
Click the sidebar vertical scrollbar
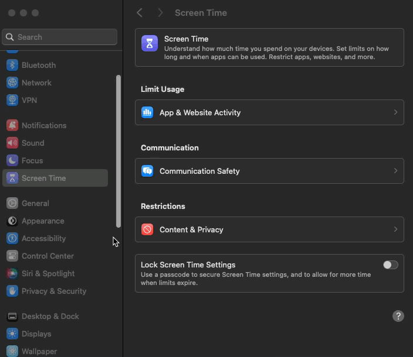pos(119,152)
